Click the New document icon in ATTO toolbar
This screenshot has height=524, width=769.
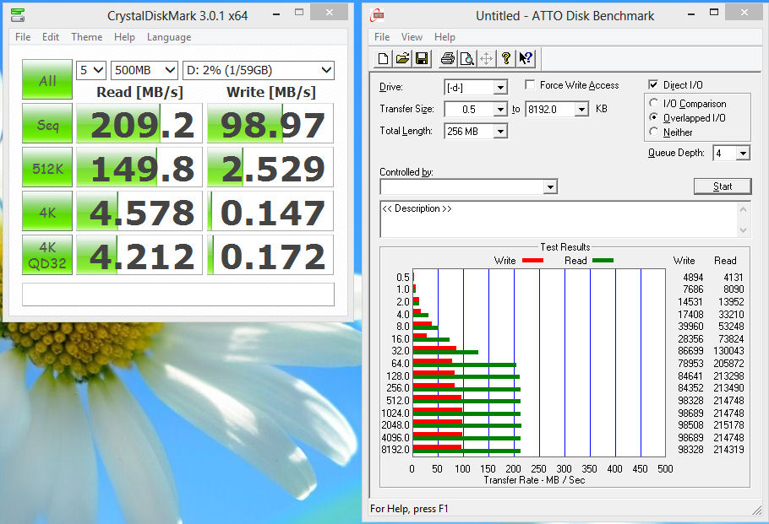383,59
